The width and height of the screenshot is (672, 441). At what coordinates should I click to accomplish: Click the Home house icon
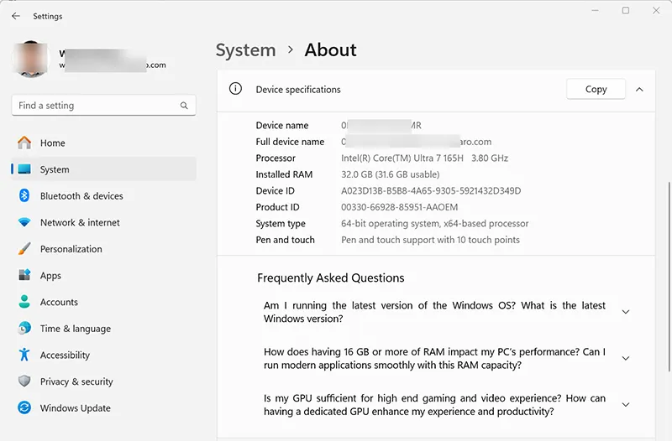tap(24, 143)
